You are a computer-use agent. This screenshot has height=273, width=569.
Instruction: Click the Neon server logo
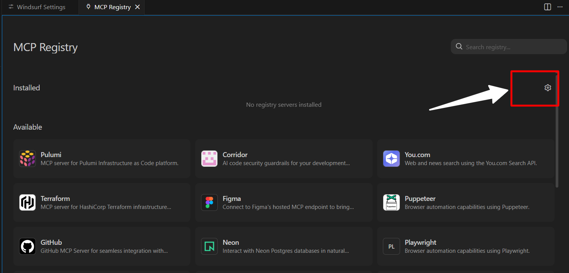click(209, 246)
